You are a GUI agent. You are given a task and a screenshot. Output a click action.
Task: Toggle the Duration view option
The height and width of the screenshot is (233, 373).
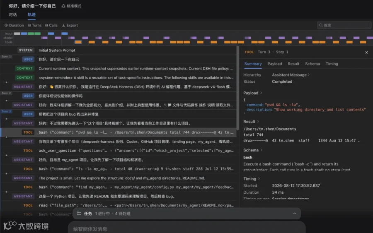coord(14,25)
